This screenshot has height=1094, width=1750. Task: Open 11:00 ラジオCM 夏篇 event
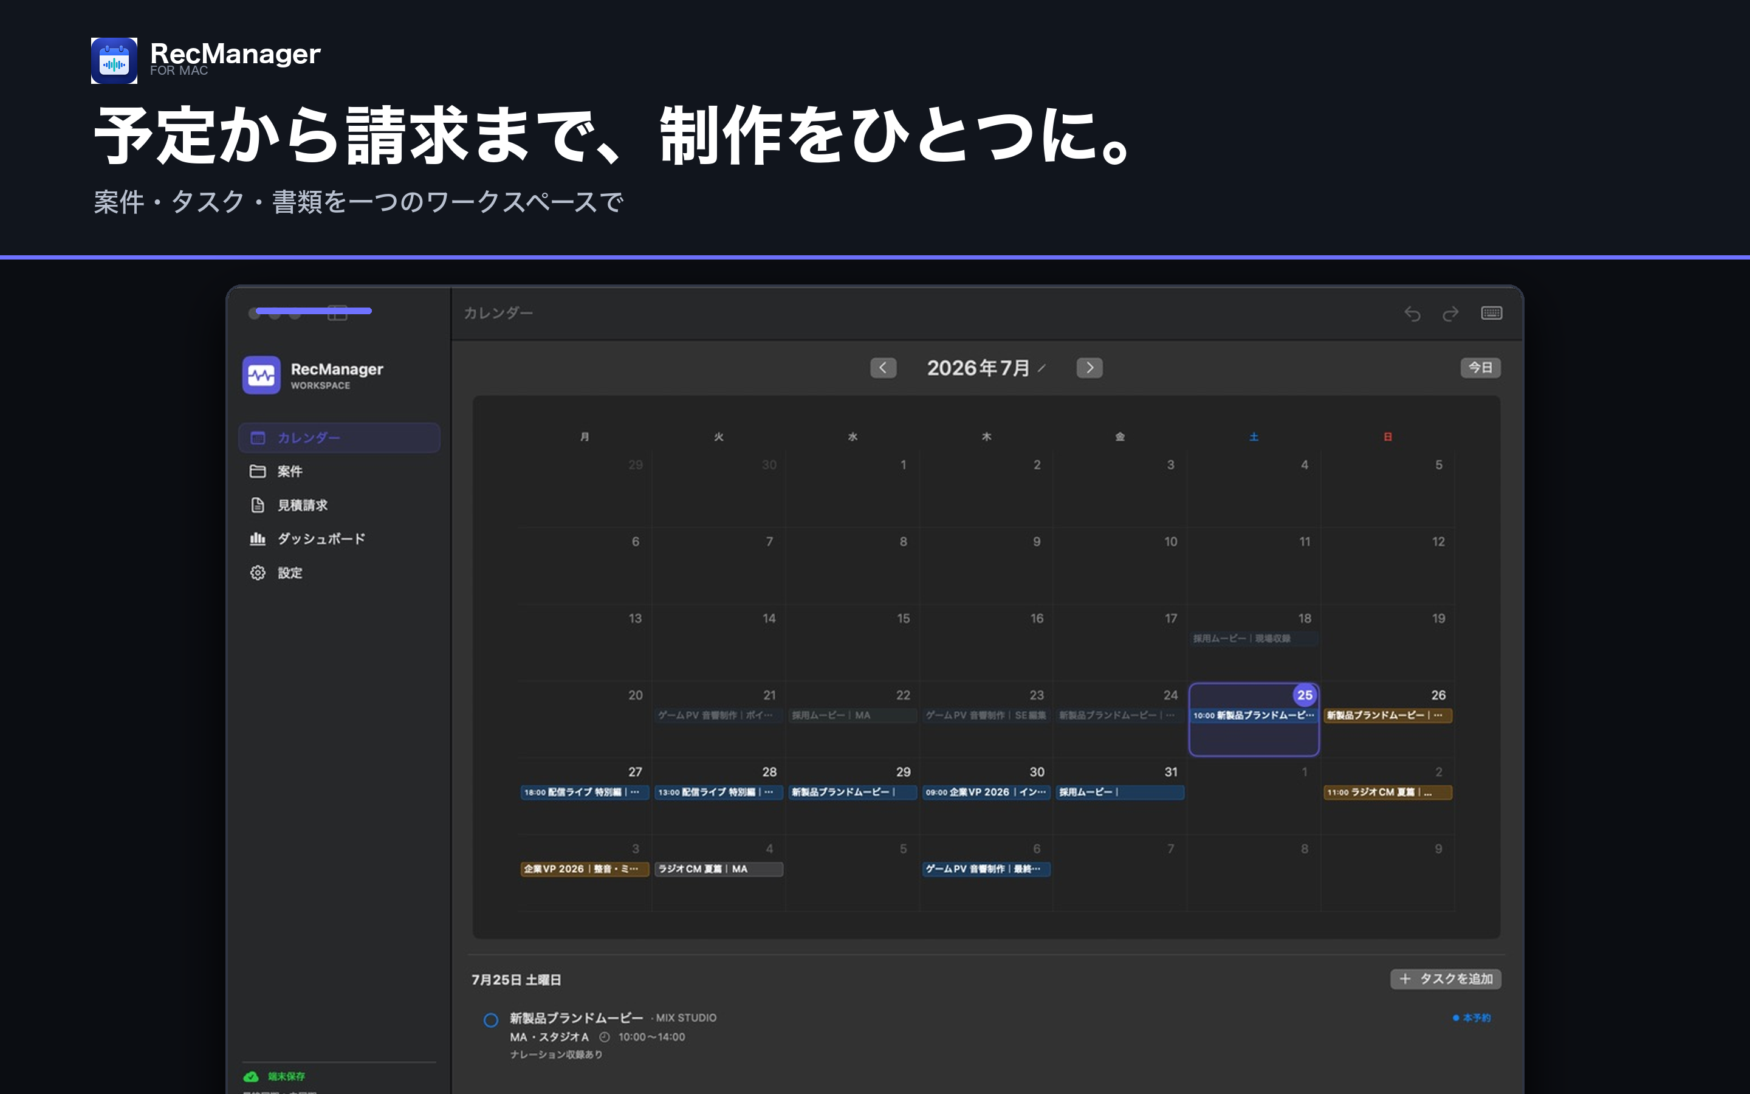[1387, 791]
